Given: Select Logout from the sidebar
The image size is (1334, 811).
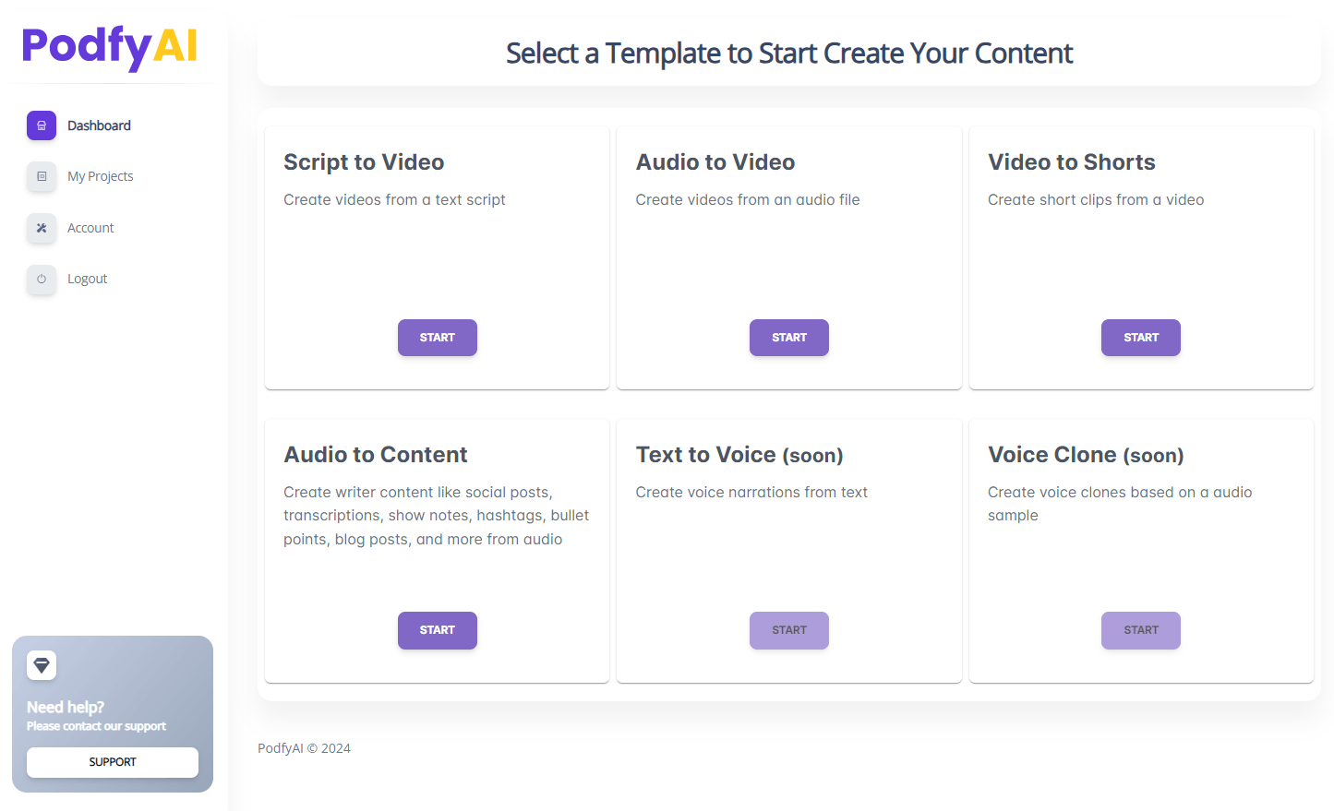Looking at the screenshot, I should [x=87, y=279].
